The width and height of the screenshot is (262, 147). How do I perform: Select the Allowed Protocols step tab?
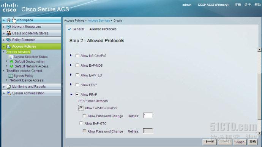(103, 29)
